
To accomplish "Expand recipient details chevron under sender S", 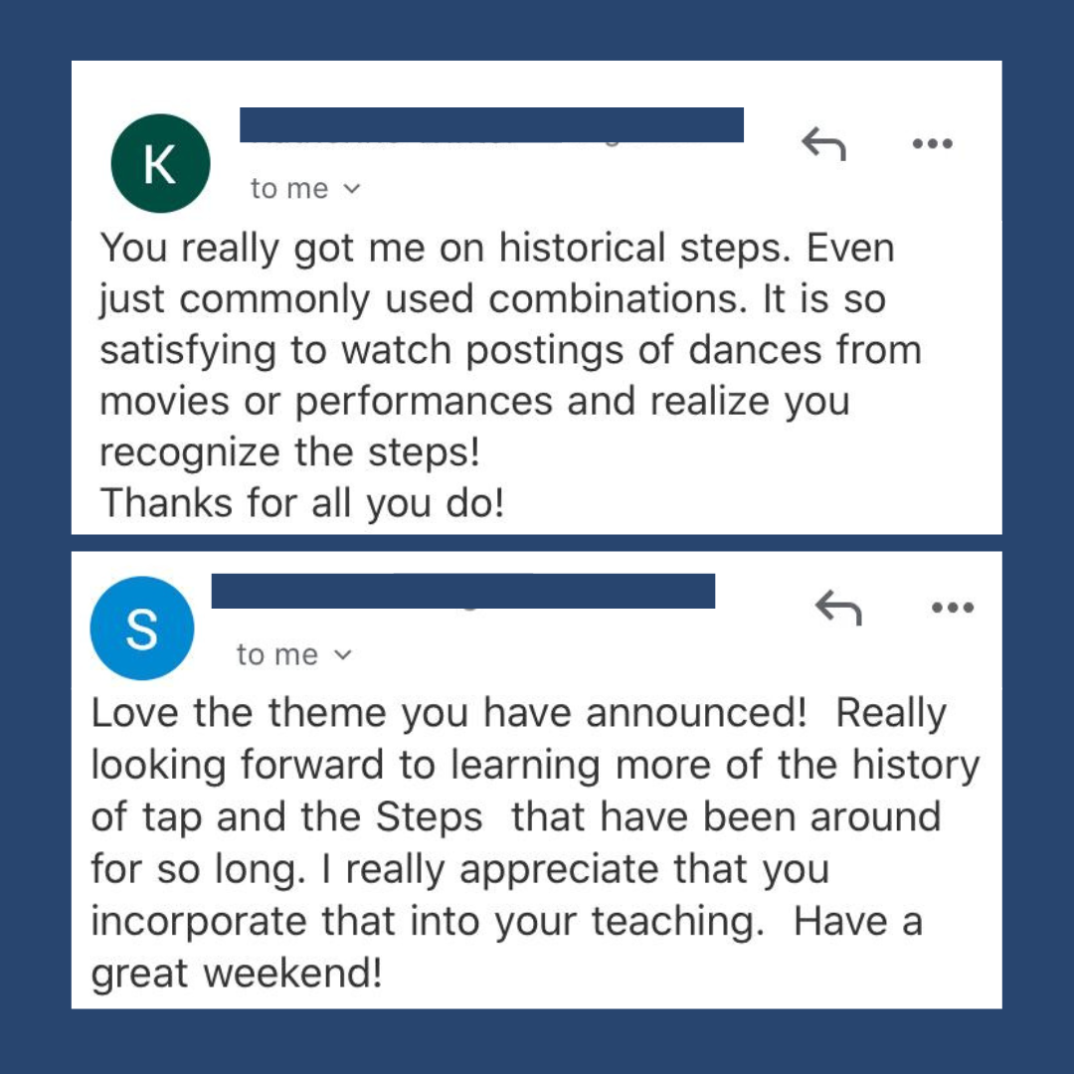I will (x=342, y=654).
